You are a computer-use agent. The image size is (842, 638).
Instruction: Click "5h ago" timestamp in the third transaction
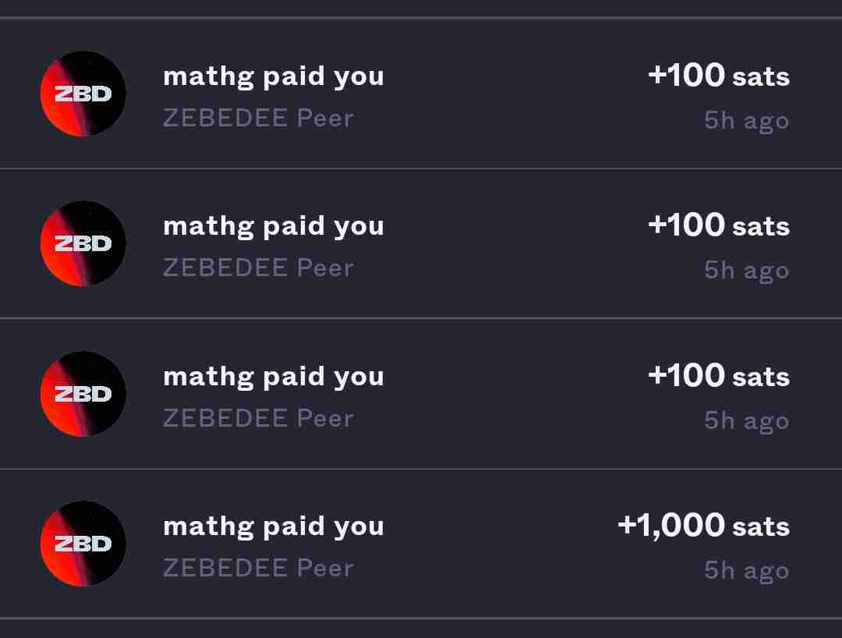pos(746,420)
